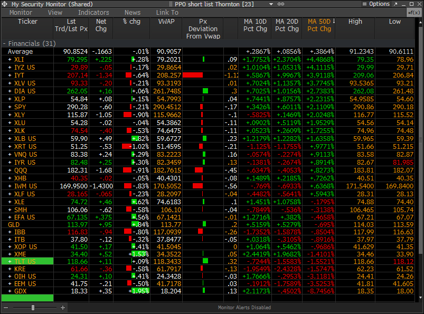Viewport: 424px width, 314px height.
Task: Click the vertical scrollbar thumb
Action: [x=420, y=140]
